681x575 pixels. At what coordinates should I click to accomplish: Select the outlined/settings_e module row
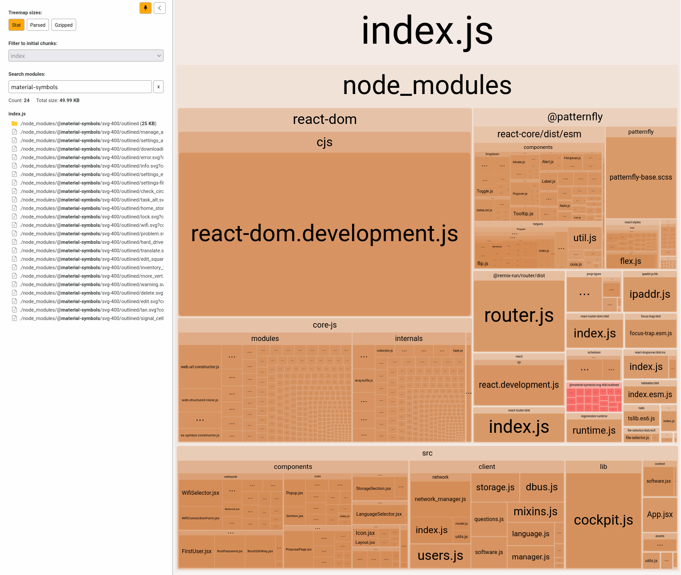pyautogui.click(x=88, y=174)
